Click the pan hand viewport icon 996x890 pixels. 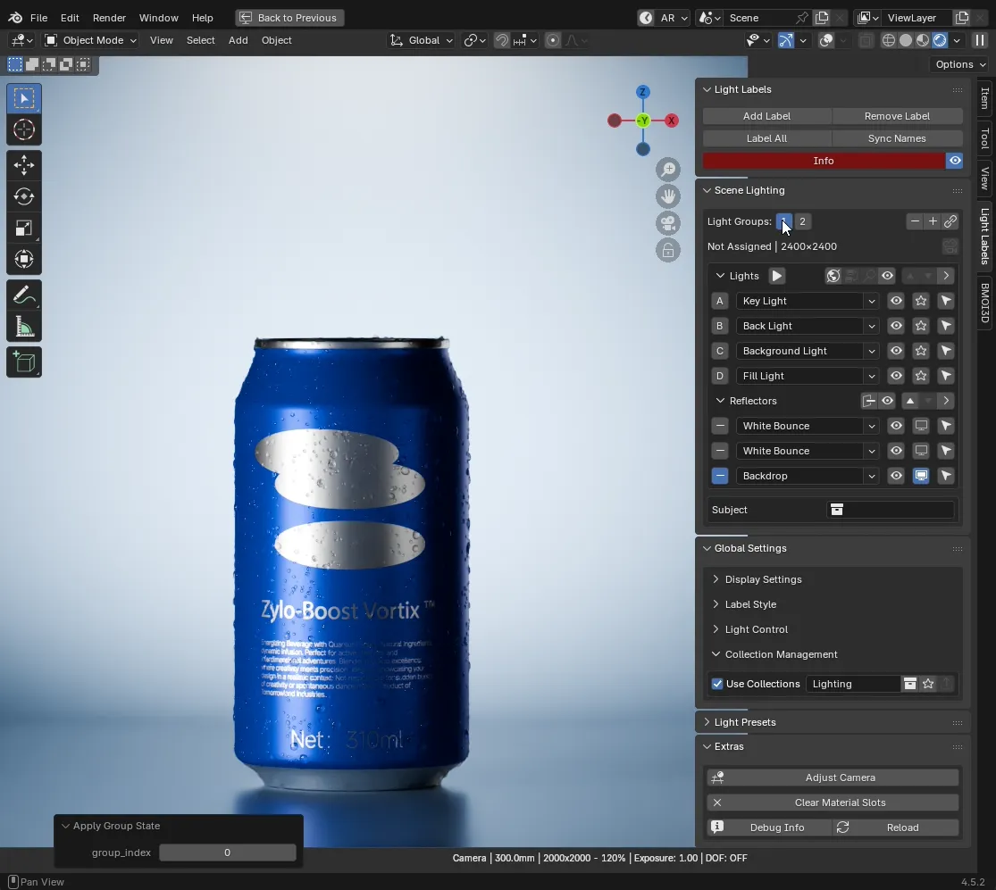[667, 196]
